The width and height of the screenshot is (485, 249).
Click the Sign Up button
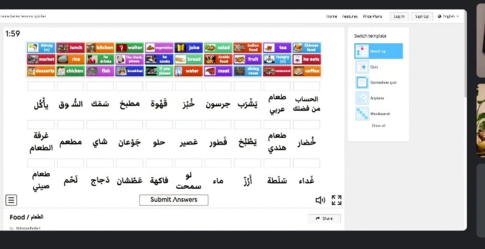point(422,16)
